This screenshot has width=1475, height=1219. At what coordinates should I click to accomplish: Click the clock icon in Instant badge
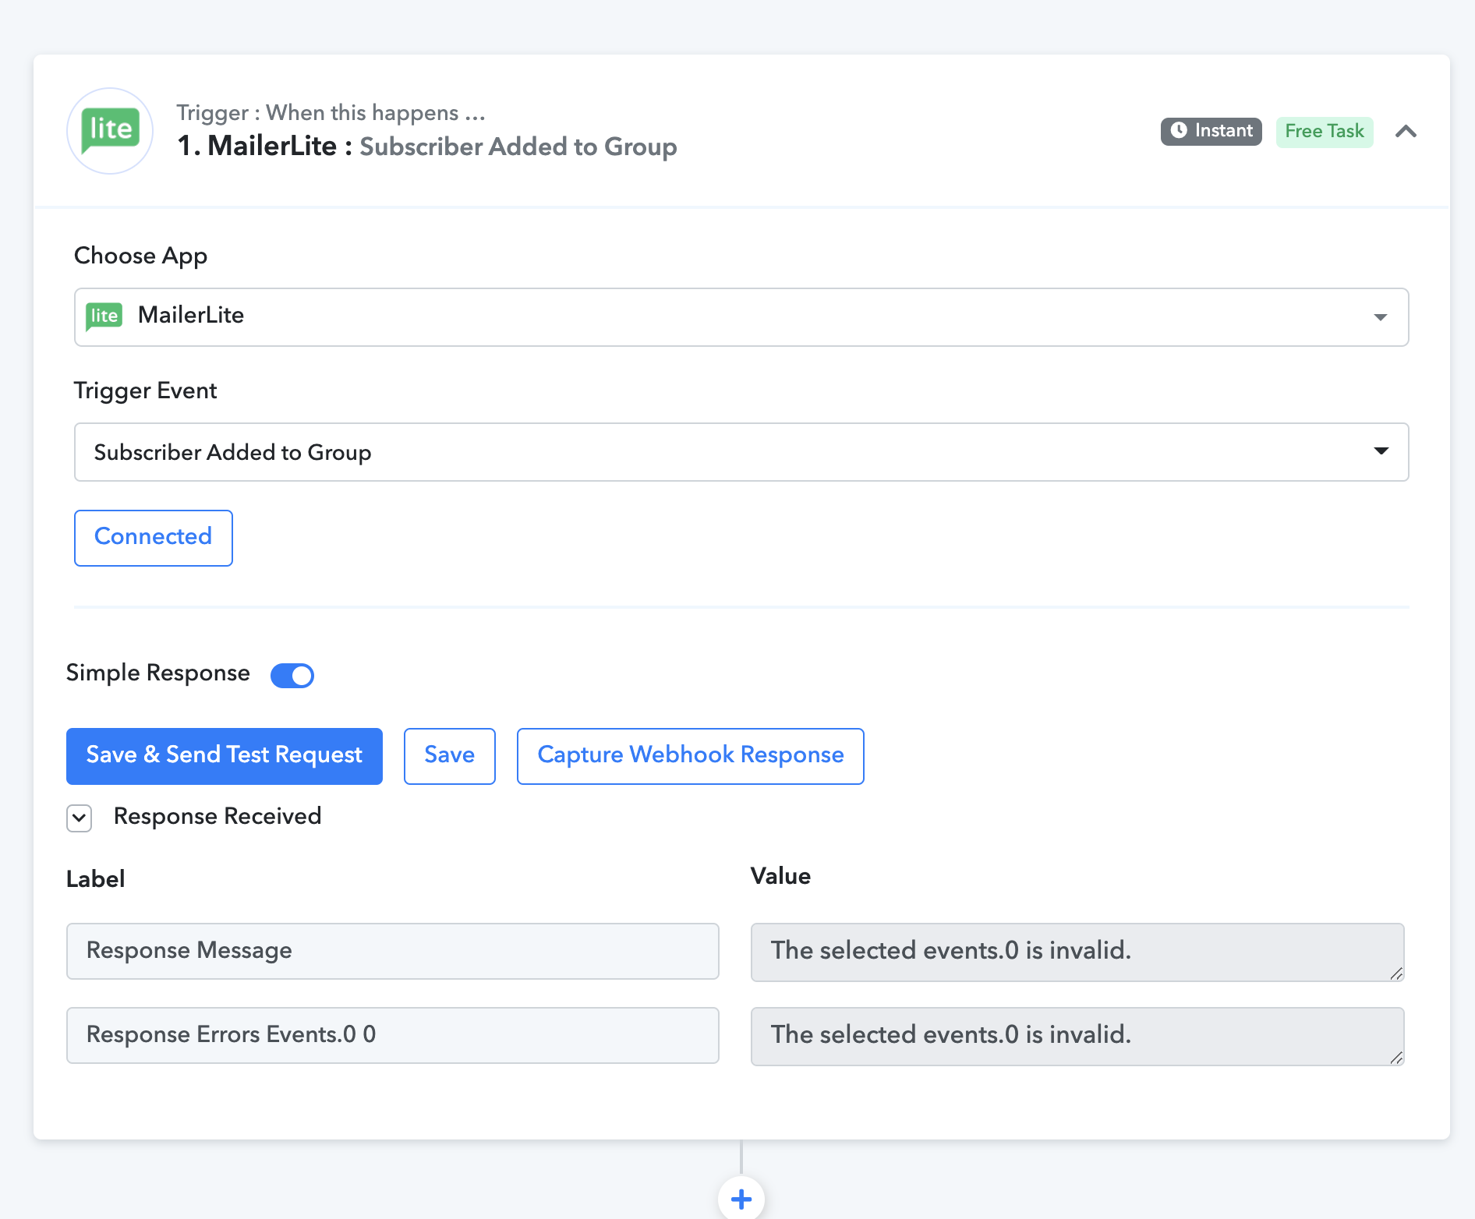click(1179, 131)
